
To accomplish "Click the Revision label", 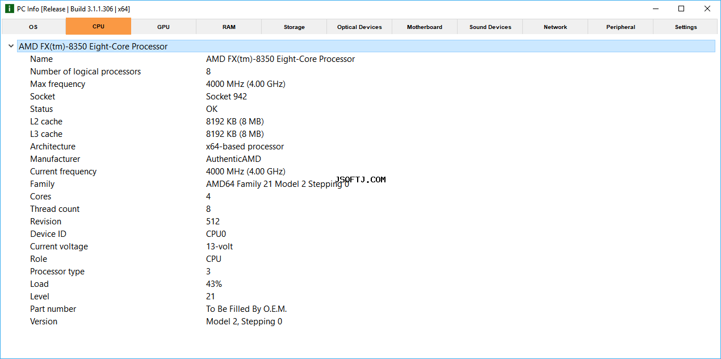I will pyautogui.click(x=45, y=222).
